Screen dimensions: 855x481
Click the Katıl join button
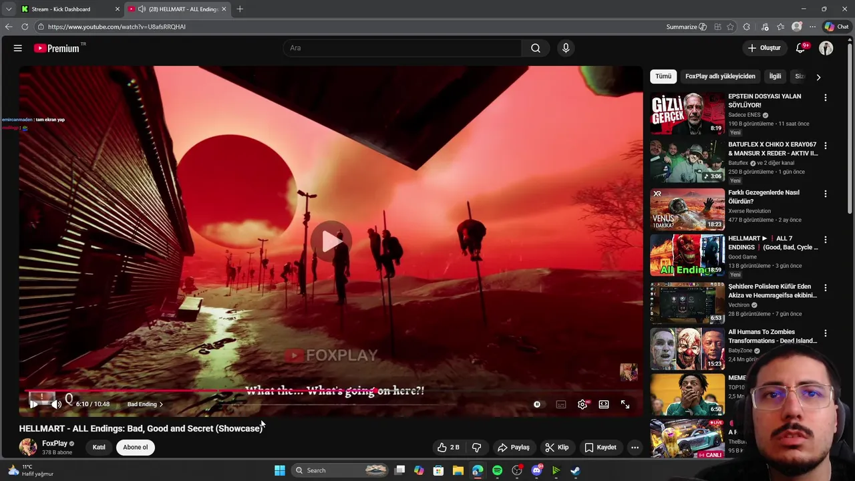[x=99, y=448]
